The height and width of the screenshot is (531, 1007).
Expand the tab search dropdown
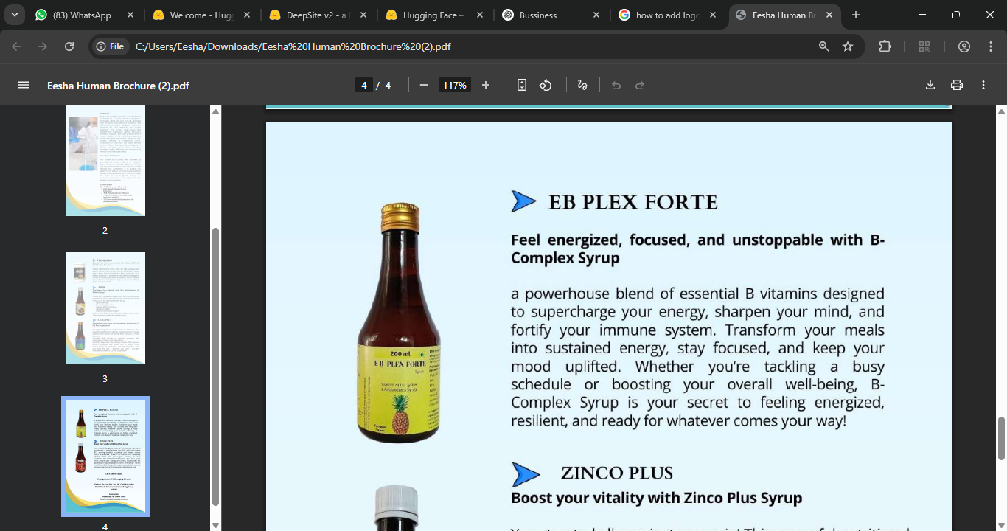click(x=15, y=15)
